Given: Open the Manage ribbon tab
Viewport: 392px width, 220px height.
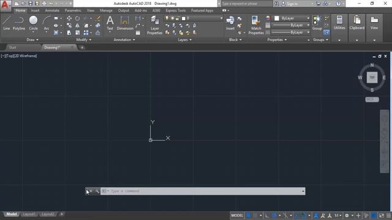Looking at the screenshot, I should coord(106,10).
